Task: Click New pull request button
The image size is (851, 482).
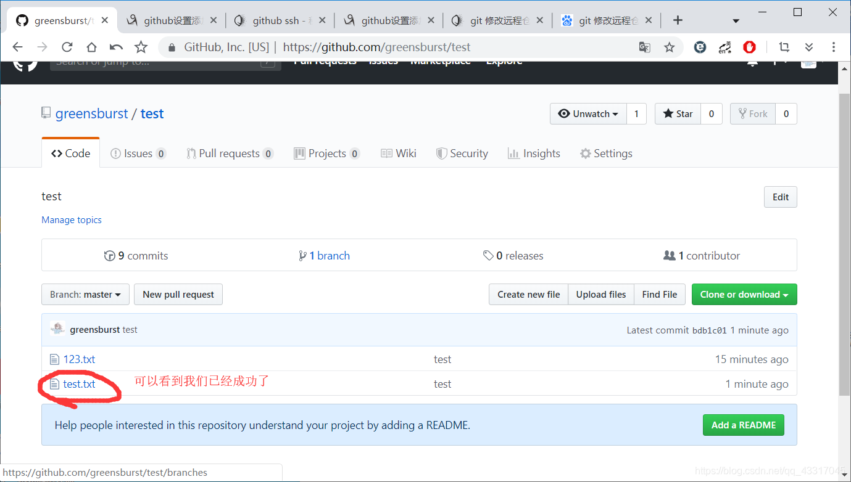Action: [x=178, y=295]
